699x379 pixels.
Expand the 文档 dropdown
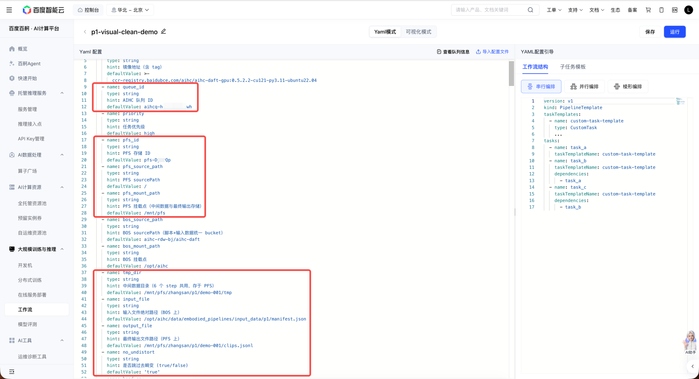pyautogui.click(x=597, y=10)
